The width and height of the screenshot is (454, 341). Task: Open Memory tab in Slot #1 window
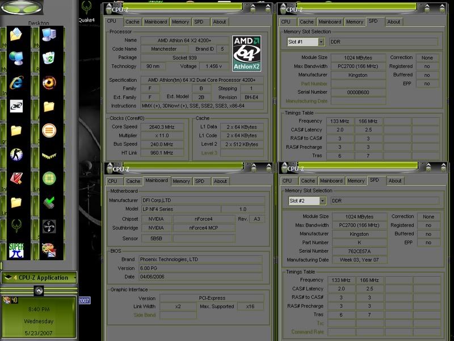coord(354,22)
